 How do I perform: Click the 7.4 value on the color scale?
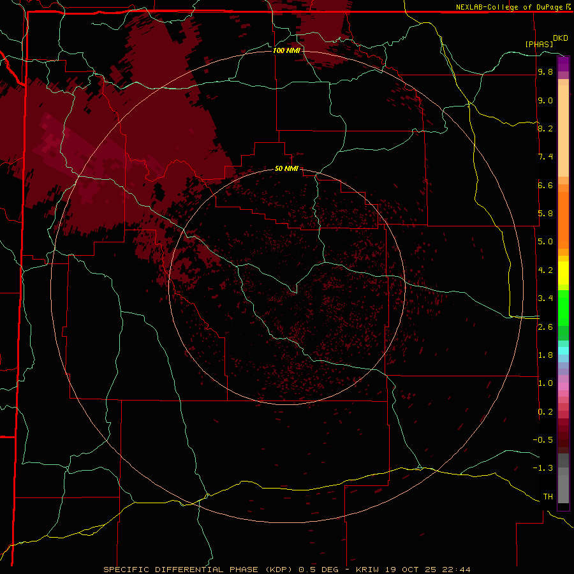coord(545,157)
